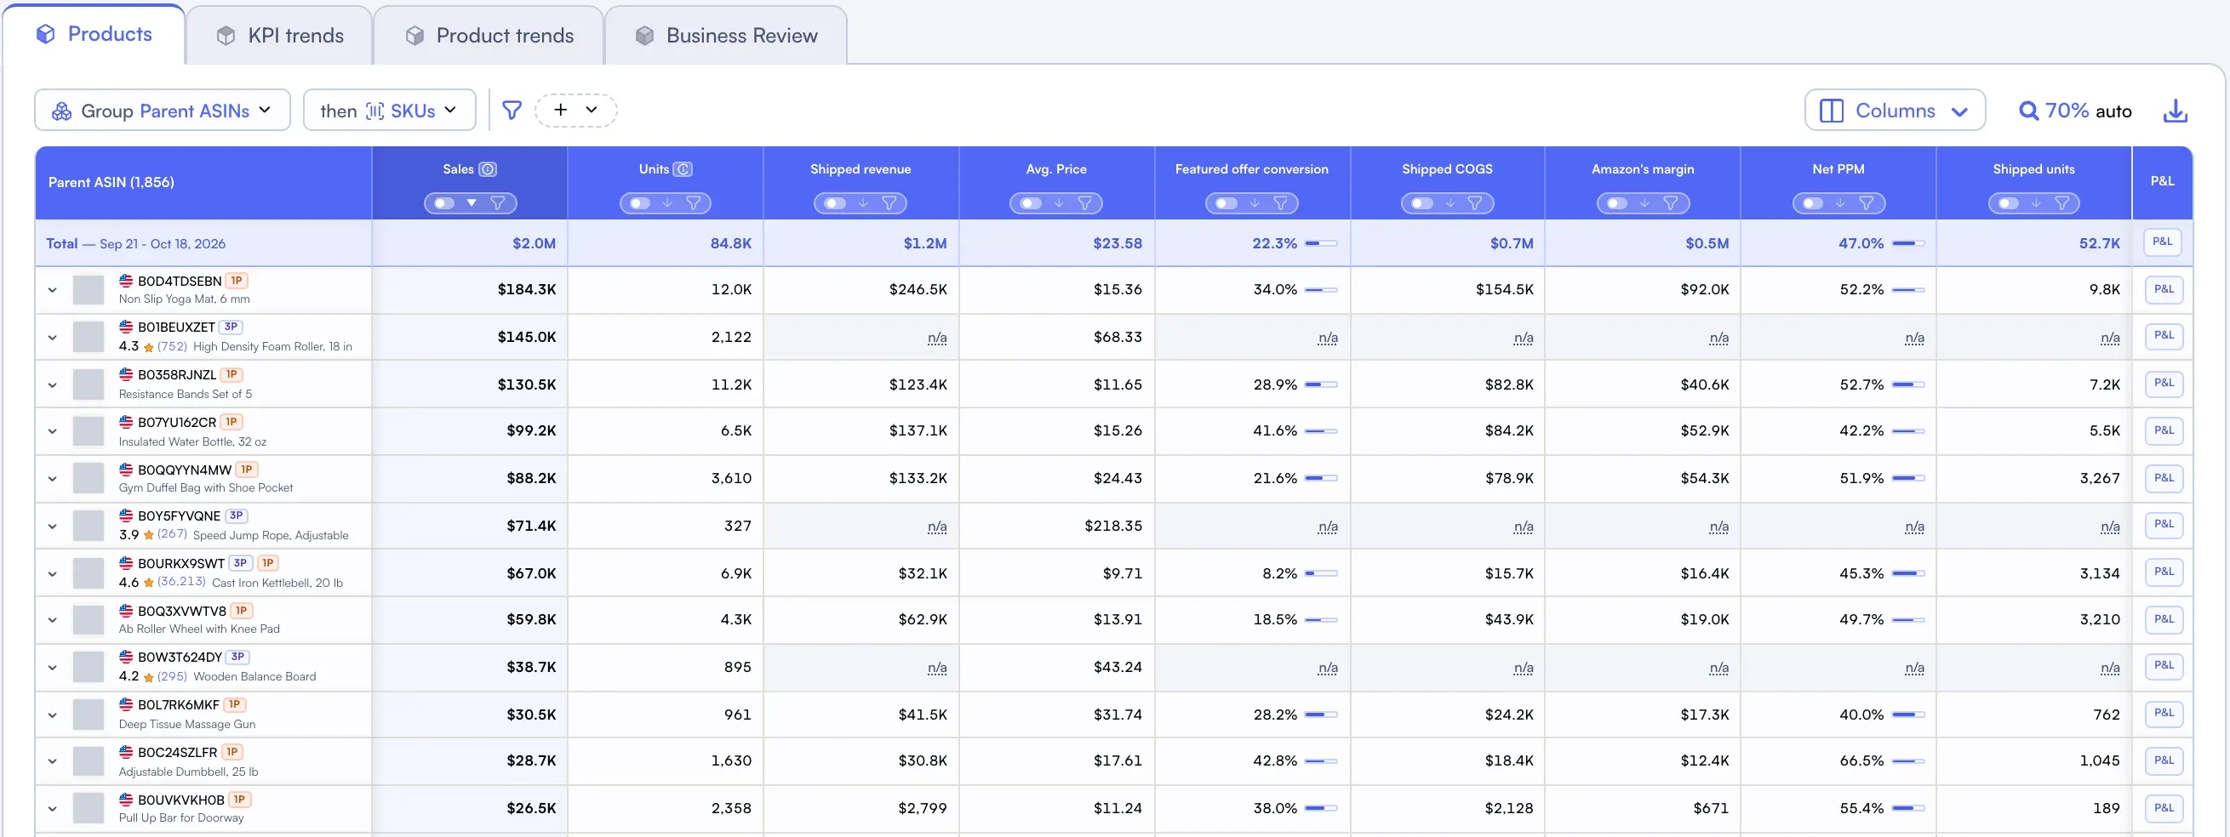
Task: Click the 34.0% conversion bar for B0D4TDSEBN
Action: [x=1321, y=290]
